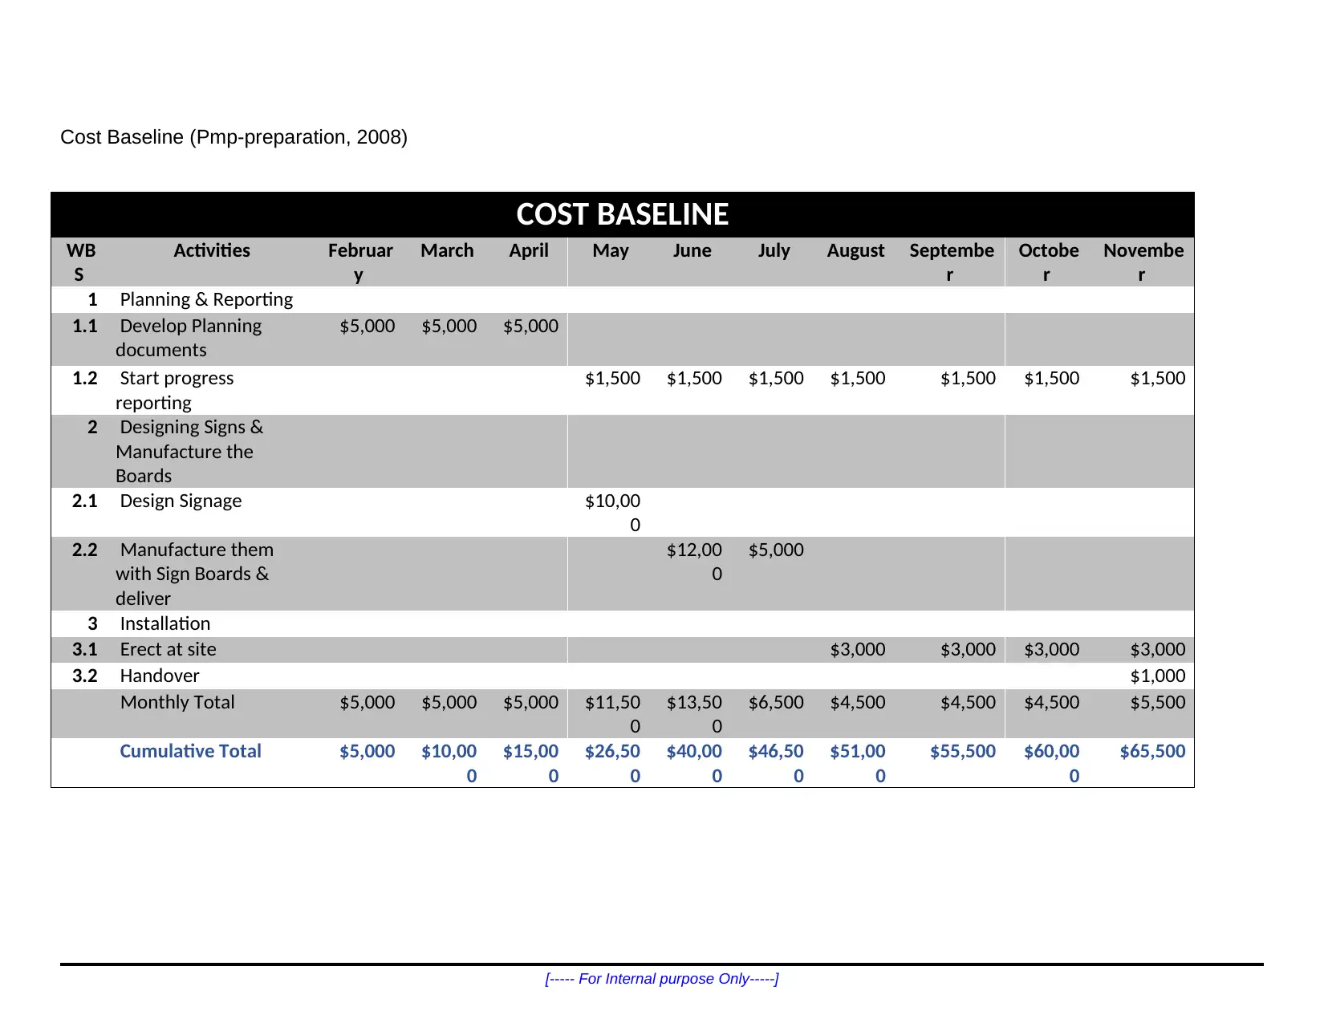Click WBS number 1.1
The width and height of the screenshot is (1324, 1023).
85,326
